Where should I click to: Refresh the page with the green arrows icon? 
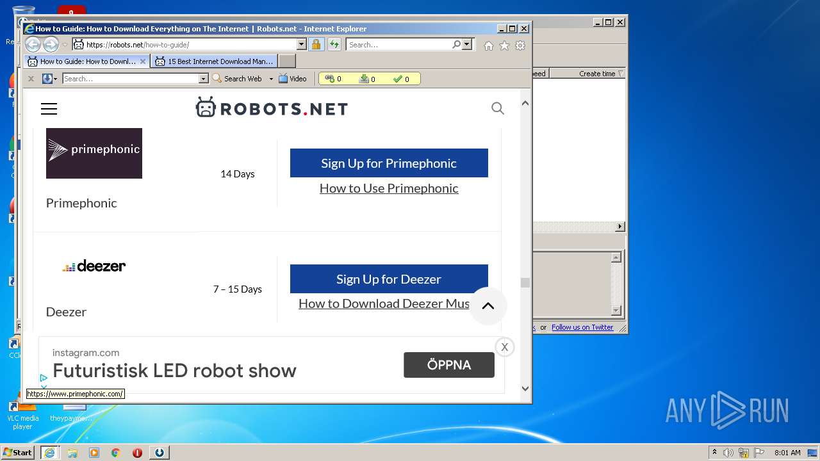[334, 44]
